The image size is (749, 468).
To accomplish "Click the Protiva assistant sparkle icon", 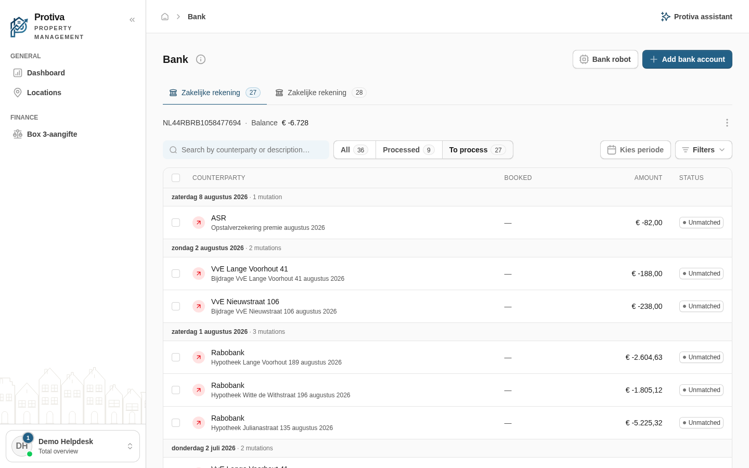I will (x=665, y=17).
